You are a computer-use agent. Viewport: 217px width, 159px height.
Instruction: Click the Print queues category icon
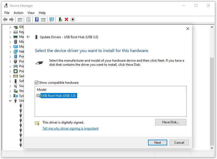[16, 66]
